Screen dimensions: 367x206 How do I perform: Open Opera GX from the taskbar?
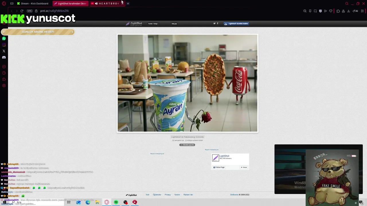(x=107, y=202)
